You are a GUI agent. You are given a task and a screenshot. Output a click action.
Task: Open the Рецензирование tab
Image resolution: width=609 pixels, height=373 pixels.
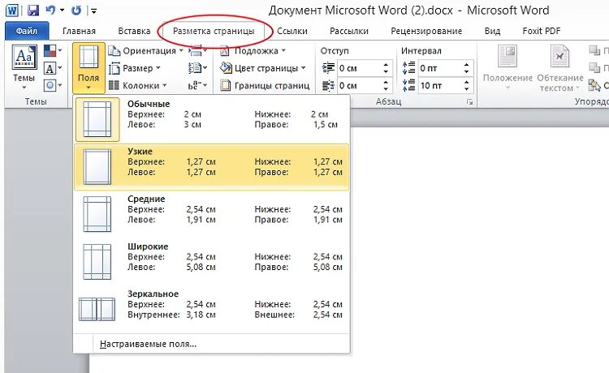(x=426, y=31)
